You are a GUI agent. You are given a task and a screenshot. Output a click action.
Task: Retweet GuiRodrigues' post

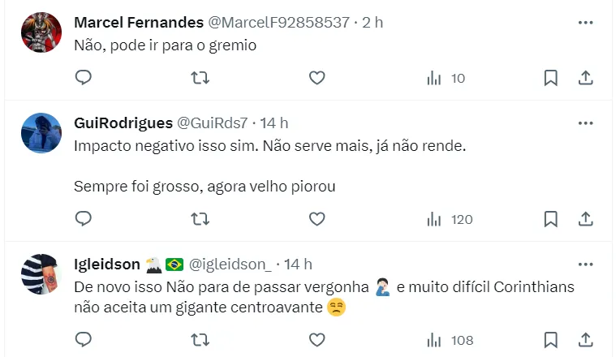[x=200, y=219]
